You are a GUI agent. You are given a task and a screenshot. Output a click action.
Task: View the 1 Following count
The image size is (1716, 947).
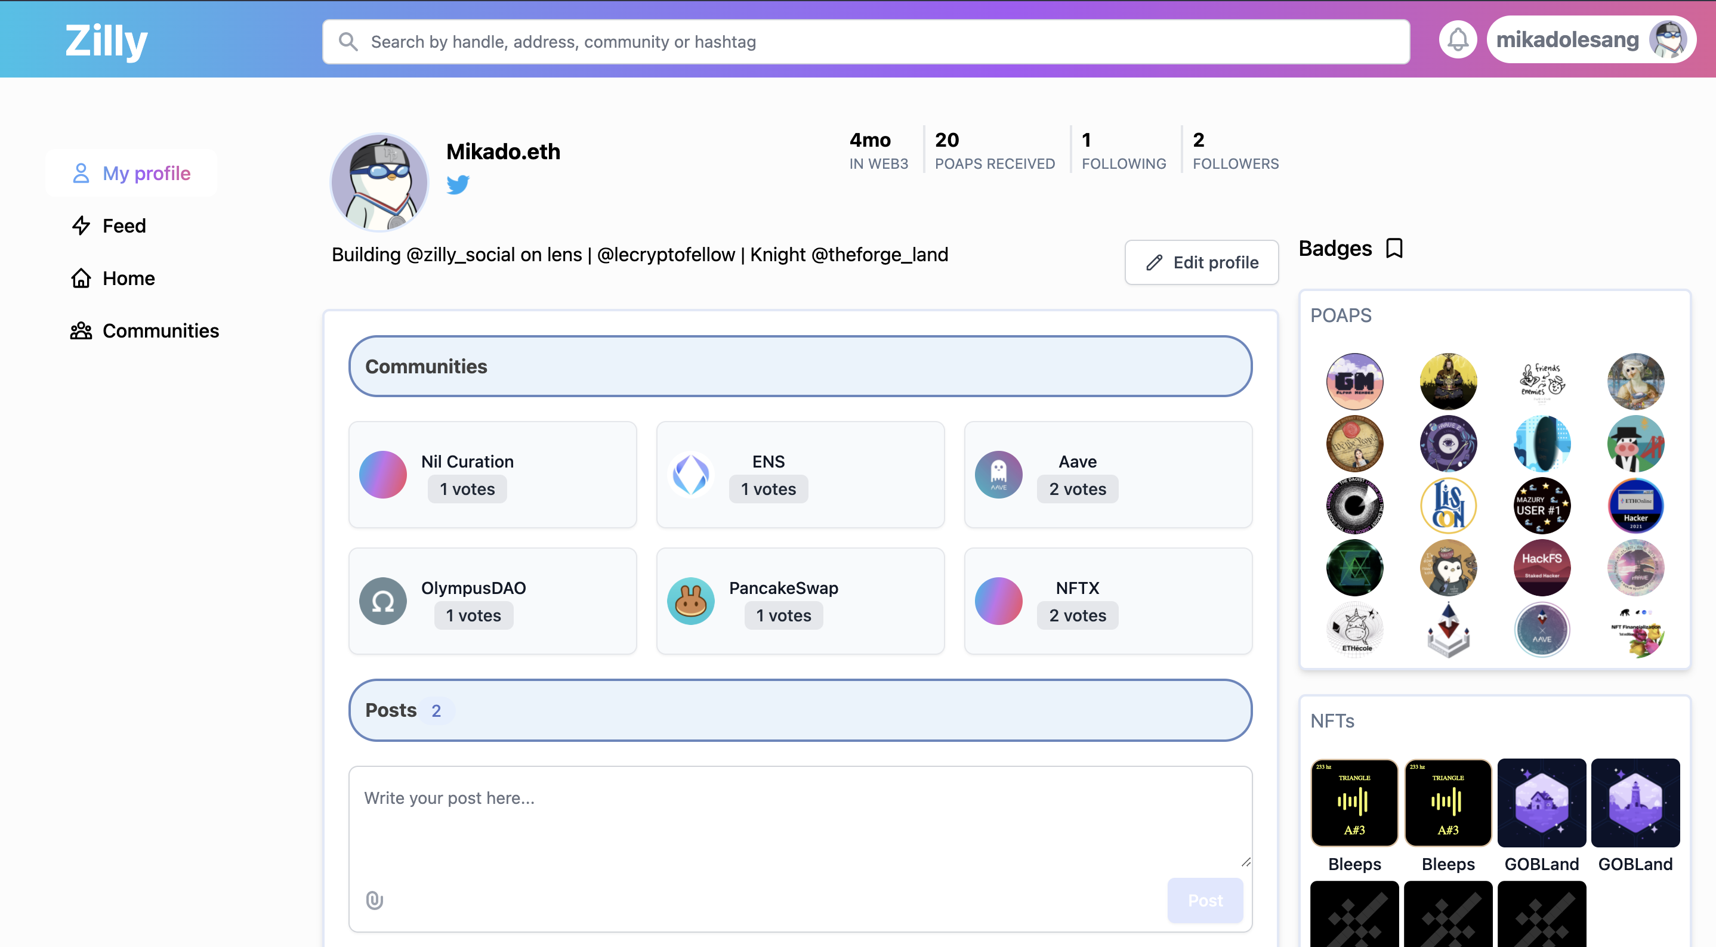[1124, 150]
